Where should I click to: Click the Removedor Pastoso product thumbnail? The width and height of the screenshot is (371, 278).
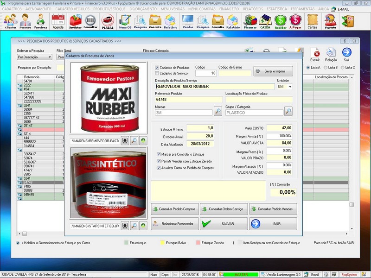109,98
